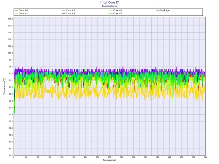This screenshot has width=219, height=164.
Task: Click the yellow Core #1 color line
Action: tap(16, 13)
